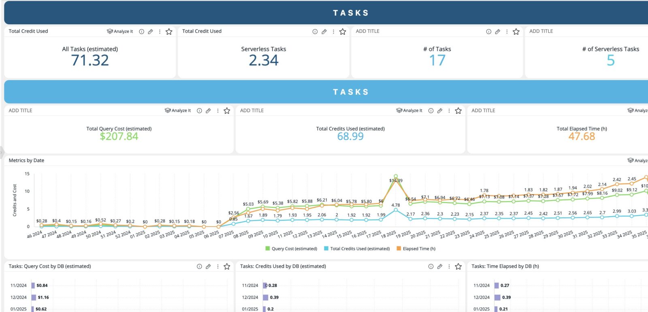Toggle star on Tasks: Credits Used by DB
The image size is (648, 312).
(x=458, y=267)
